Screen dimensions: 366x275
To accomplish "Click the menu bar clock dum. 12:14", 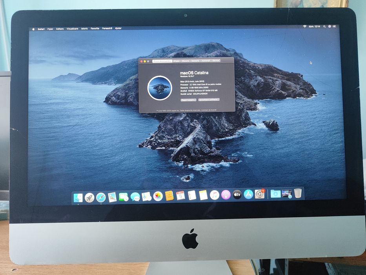I will pyautogui.click(x=314, y=26).
